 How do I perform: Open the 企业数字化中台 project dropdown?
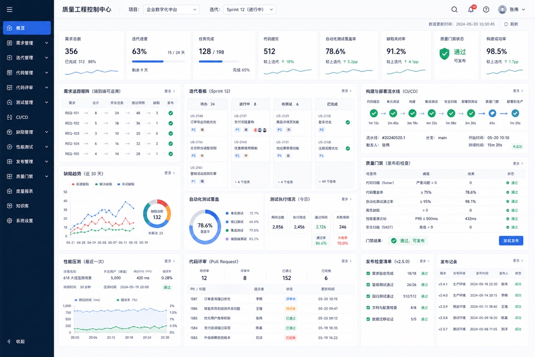[x=171, y=9]
